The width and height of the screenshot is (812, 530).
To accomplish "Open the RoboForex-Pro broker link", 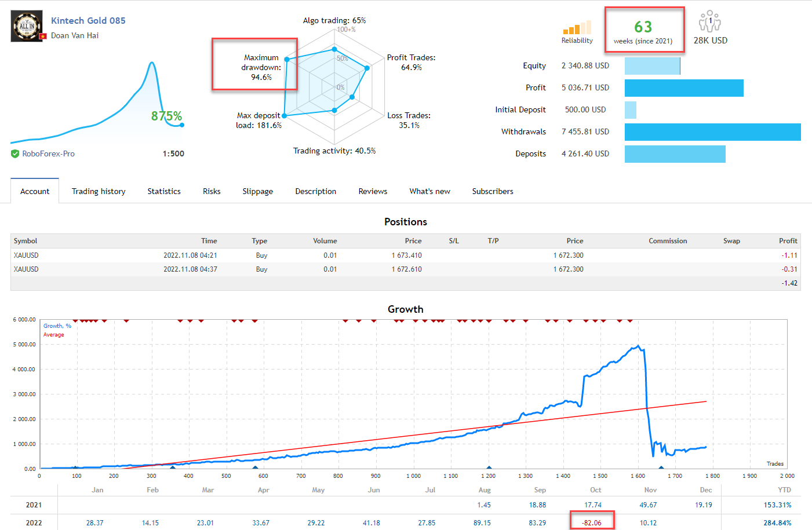I will pyautogui.click(x=48, y=153).
